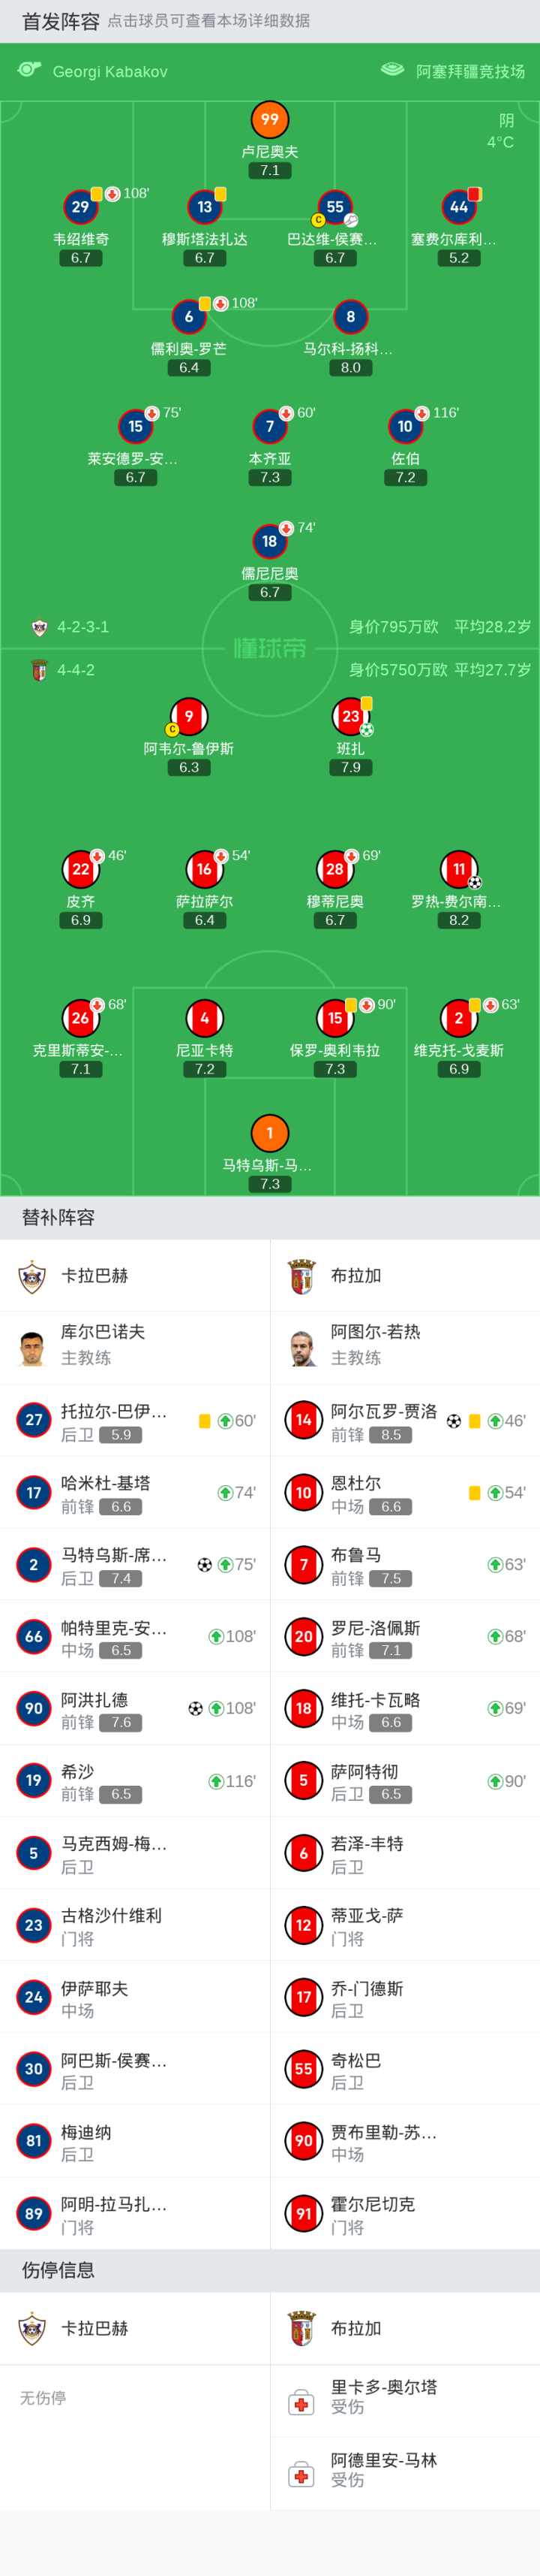Click 布拉加 crest in the 伤停信息 section
The image size is (540, 2576).
[301, 2329]
